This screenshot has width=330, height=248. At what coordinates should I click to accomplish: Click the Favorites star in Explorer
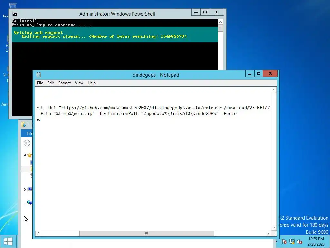[x=29, y=155]
